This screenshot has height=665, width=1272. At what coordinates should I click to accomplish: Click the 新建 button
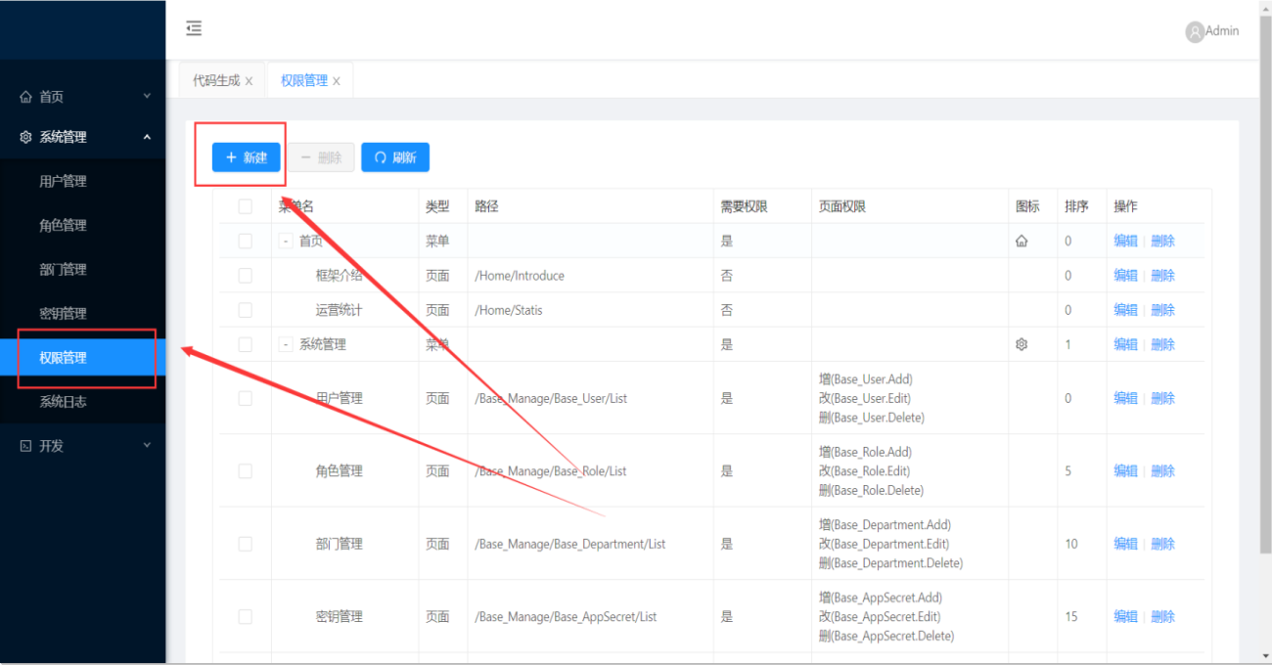[247, 156]
